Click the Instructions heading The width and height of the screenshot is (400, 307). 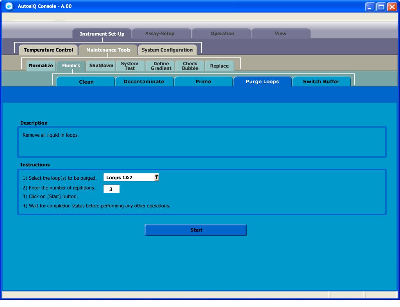tap(35, 165)
